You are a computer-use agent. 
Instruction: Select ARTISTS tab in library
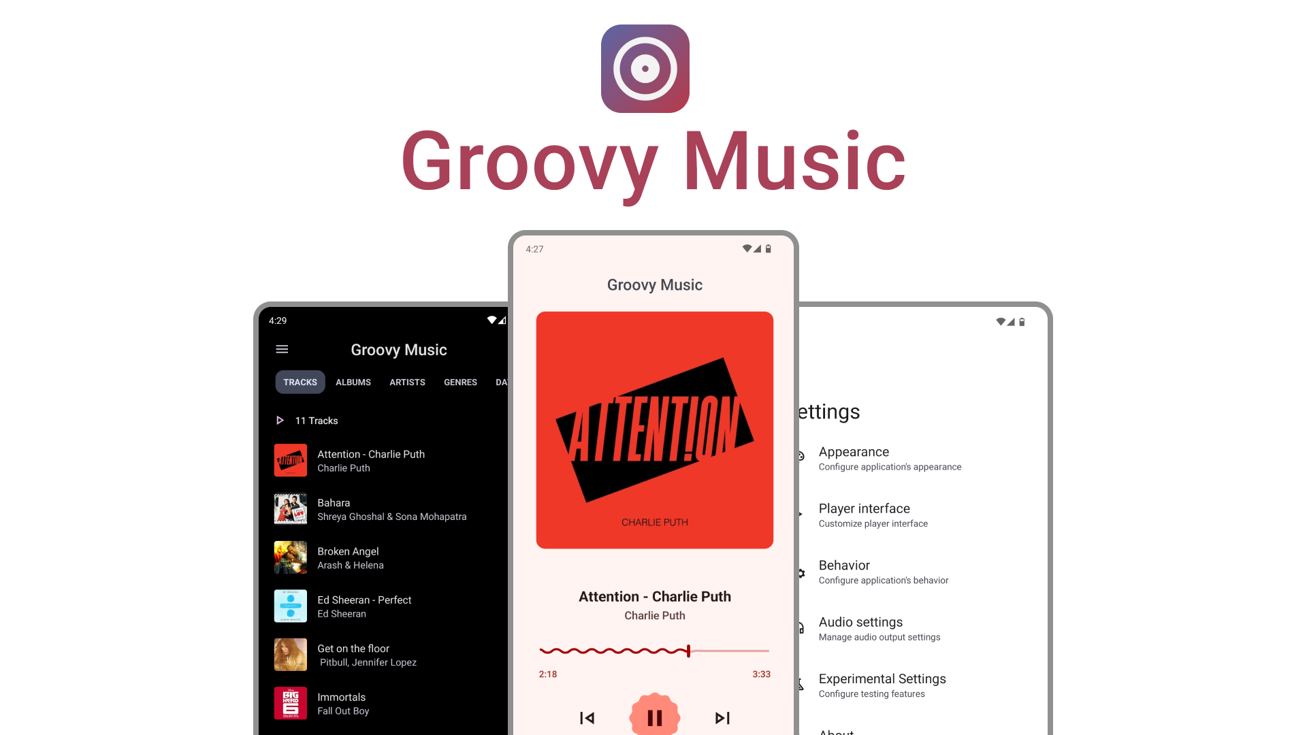[406, 381]
